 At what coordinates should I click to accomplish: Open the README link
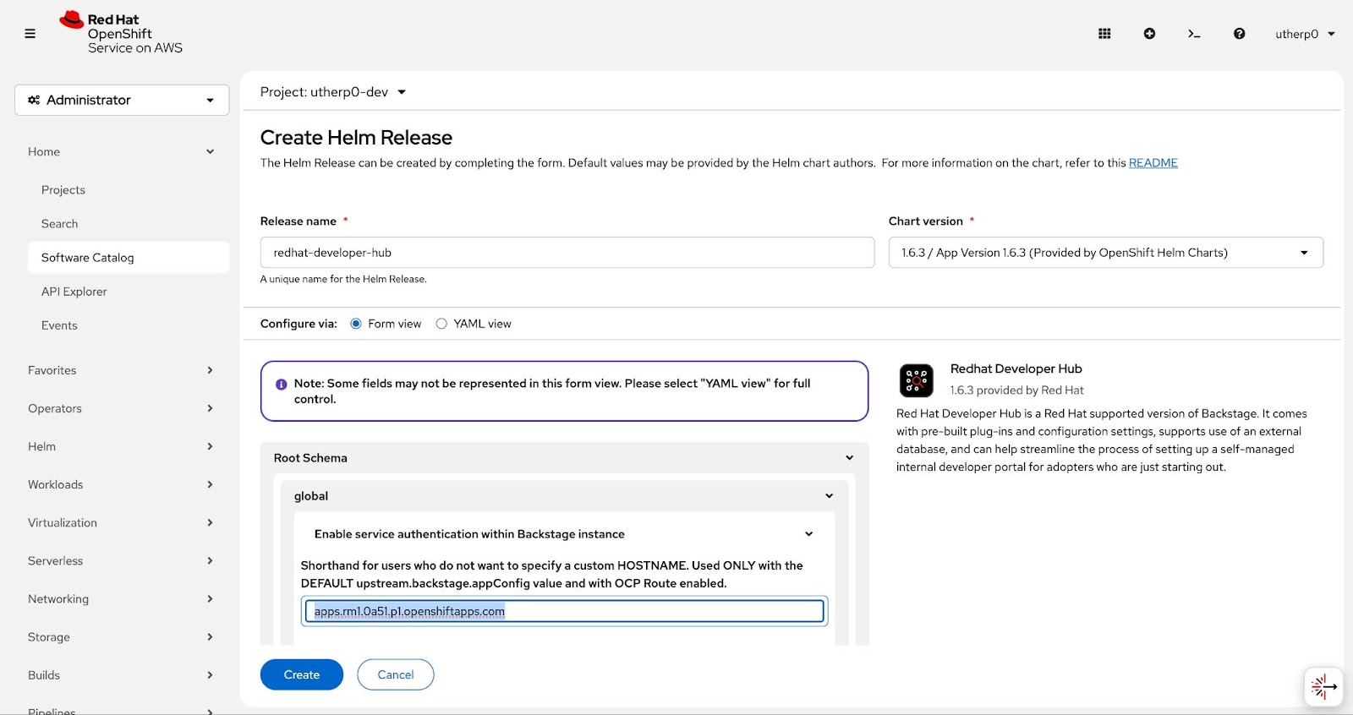click(1153, 163)
